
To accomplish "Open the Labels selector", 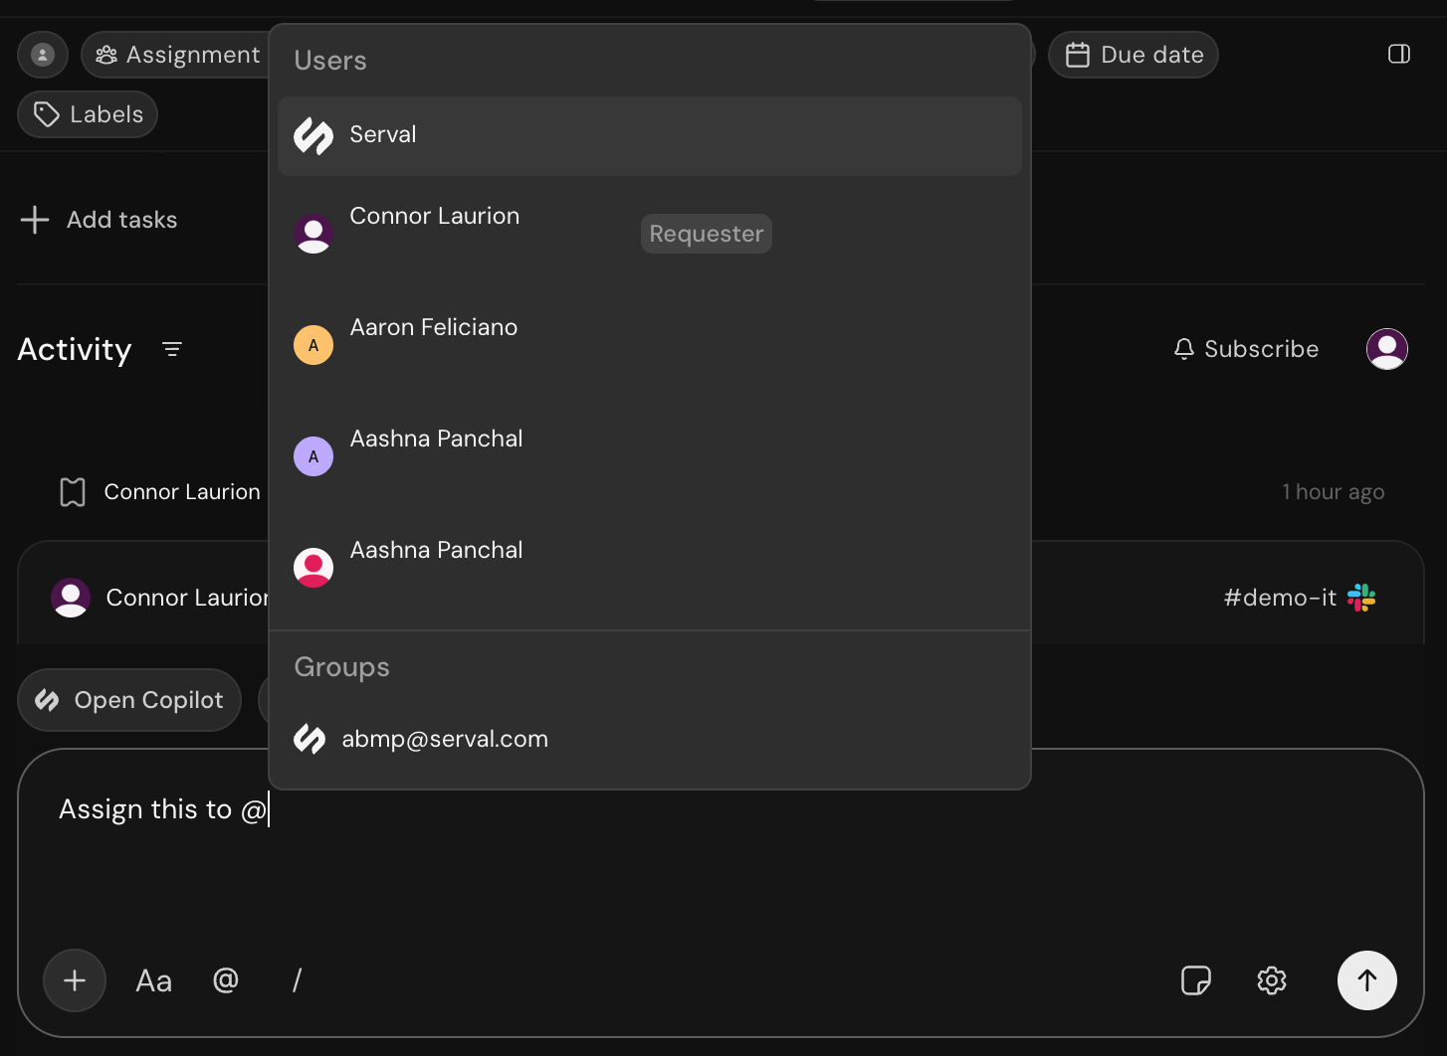I will tap(88, 114).
